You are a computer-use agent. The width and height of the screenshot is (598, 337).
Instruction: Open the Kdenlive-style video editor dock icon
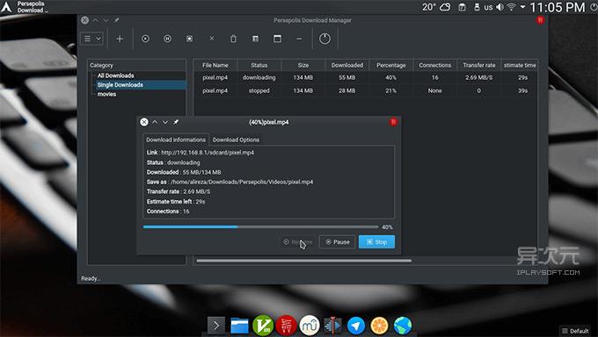click(332, 326)
